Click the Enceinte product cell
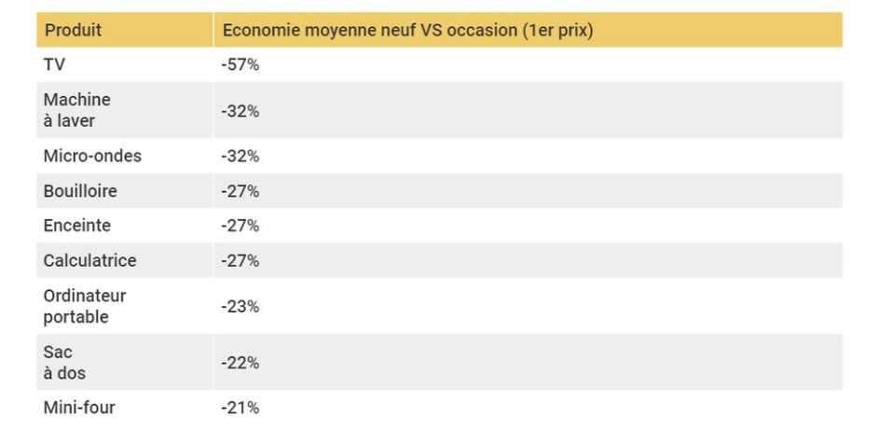This screenshot has height=431, width=893. 76,226
